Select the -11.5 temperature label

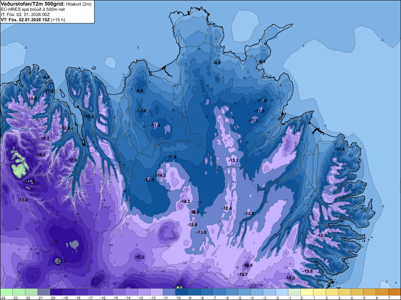(260, 111)
